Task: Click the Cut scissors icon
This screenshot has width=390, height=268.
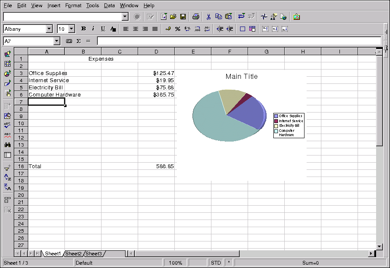Action: click(208, 17)
